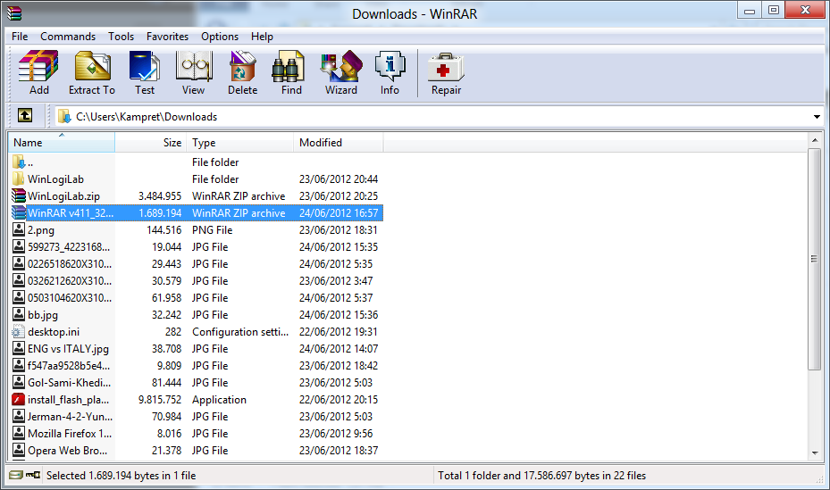Screen dimensions: 830x490
Task: Click the drive icon in the status bar
Action: pos(16,475)
